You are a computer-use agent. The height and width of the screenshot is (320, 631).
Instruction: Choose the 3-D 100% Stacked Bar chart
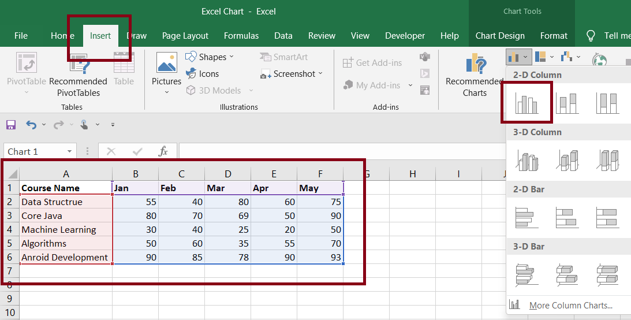click(608, 274)
